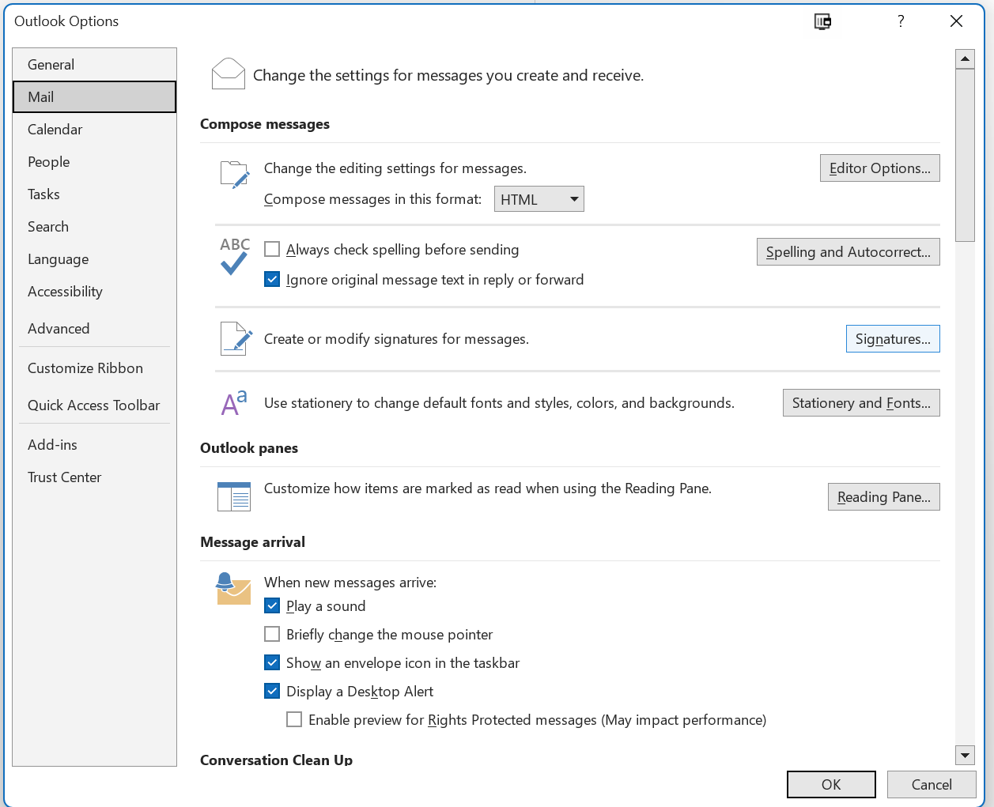The image size is (994, 807).
Task: Click 'Create or modify signatures for messages.' text
Action: click(x=396, y=339)
